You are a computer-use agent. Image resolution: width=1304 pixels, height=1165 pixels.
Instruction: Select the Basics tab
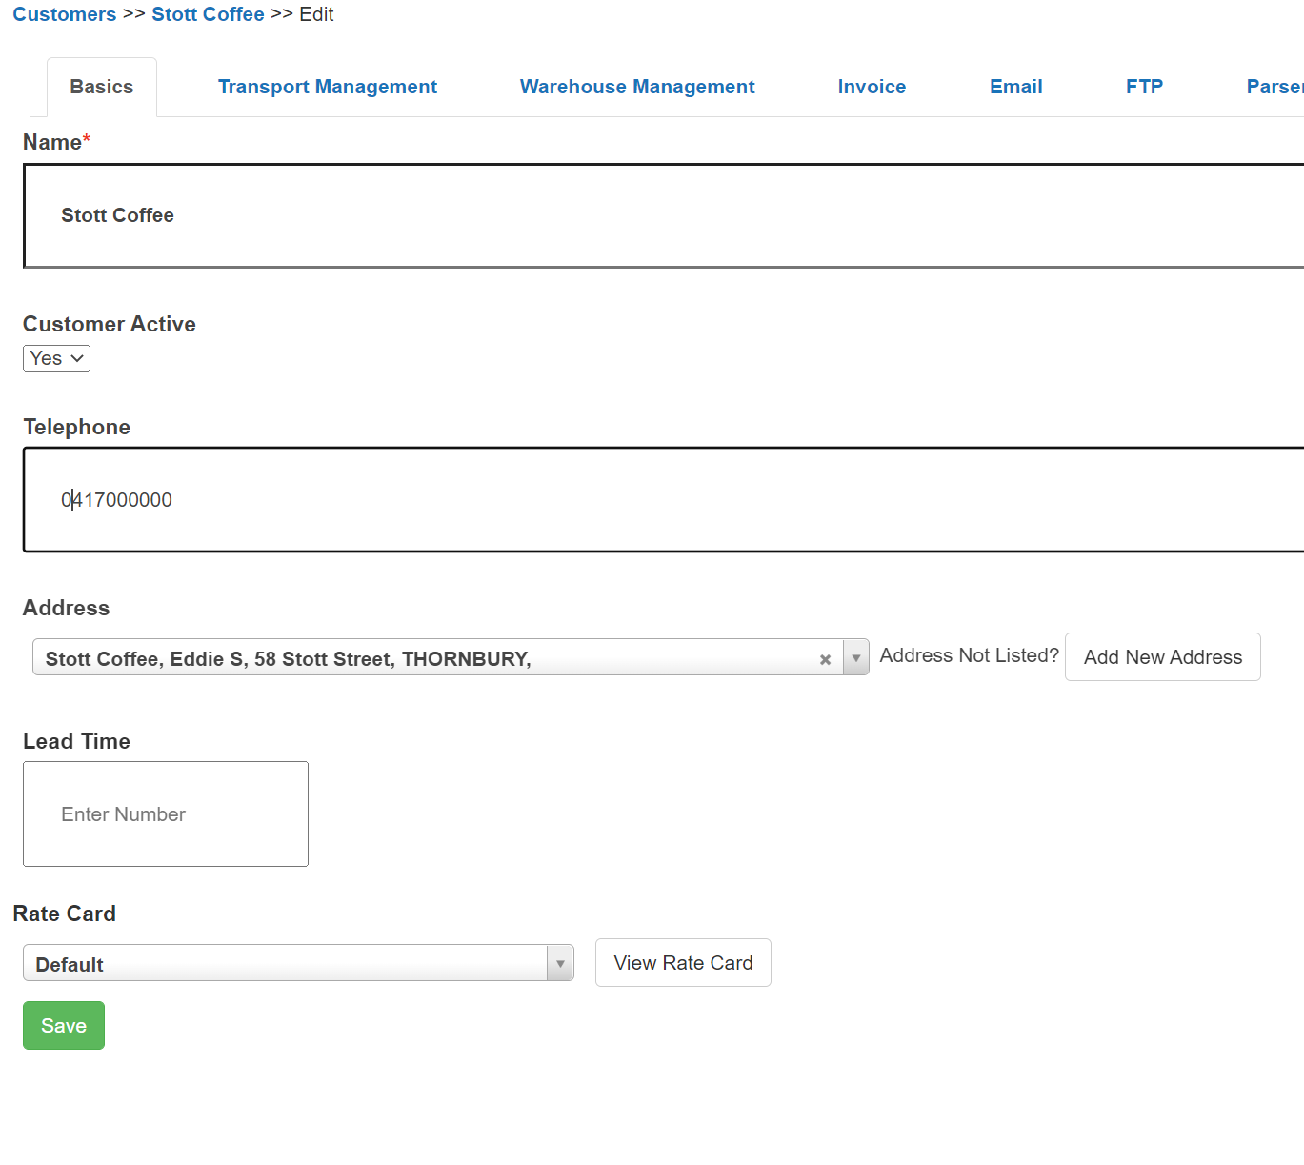102,87
